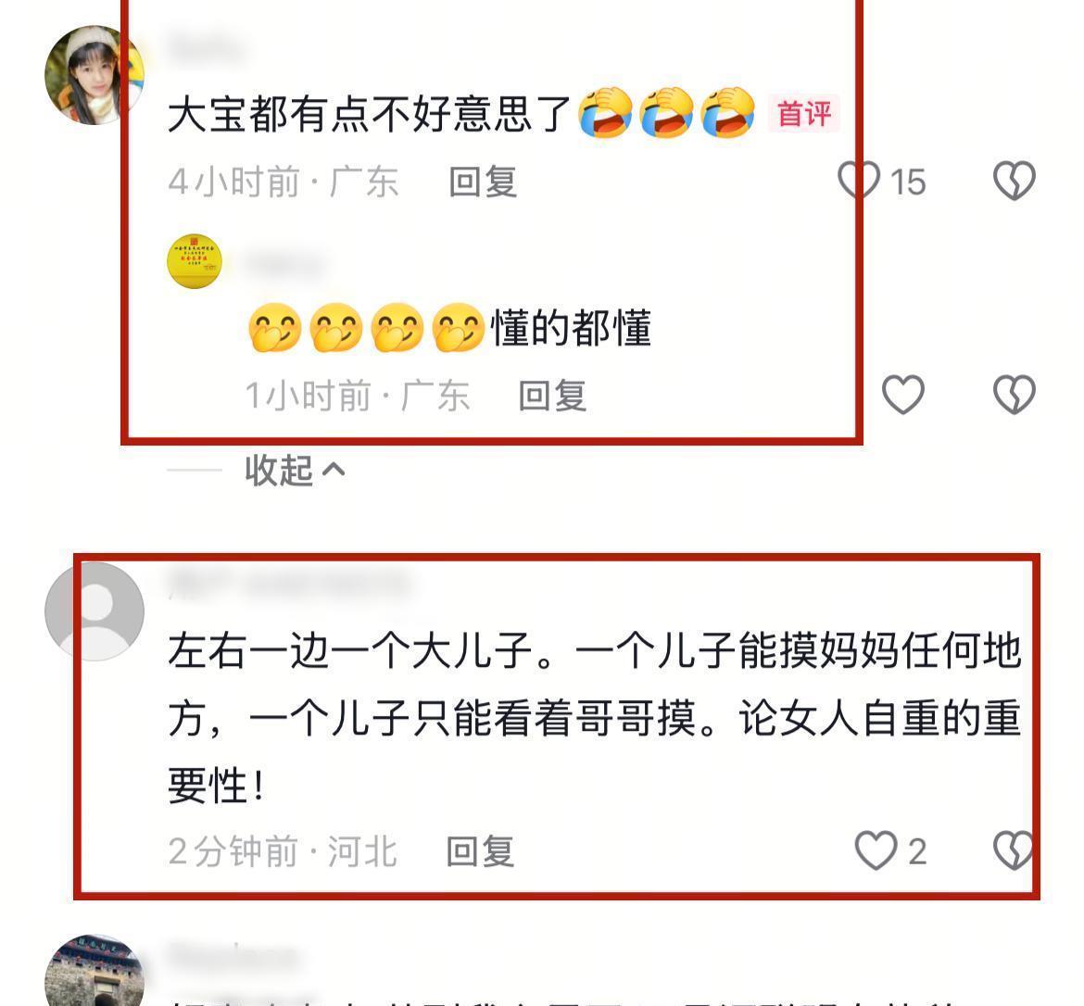
Task: Like the '懂的都懂' reply
Action: (x=903, y=395)
